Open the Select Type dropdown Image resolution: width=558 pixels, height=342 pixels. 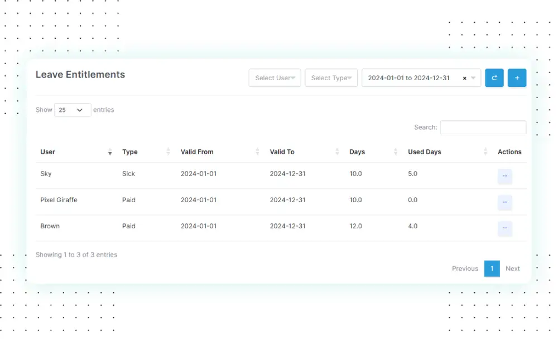click(x=331, y=78)
